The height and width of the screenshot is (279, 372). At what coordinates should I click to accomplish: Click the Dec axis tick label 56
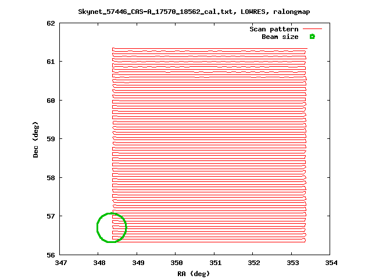tap(51, 255)
